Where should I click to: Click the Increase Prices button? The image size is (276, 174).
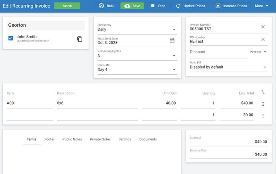point(231,6)
